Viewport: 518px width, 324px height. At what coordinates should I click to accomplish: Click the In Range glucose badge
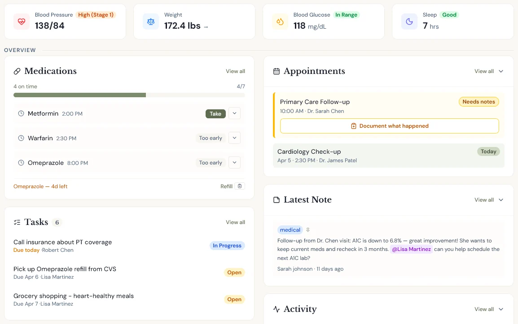point(346,15)
